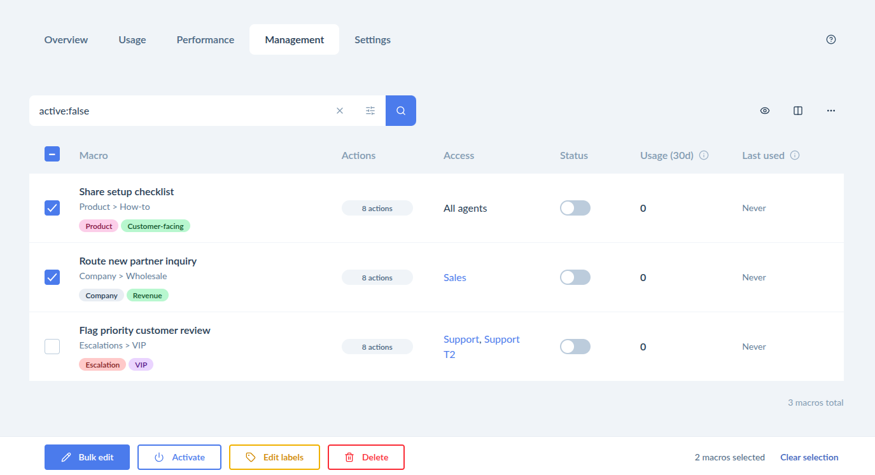Uncheck the Share setup checklist checkbox

coord(52,208)
